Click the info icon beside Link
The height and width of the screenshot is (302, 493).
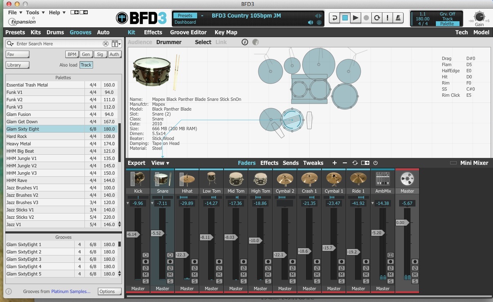245,42
